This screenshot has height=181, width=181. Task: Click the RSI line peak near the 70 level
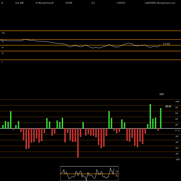pyautogui.click(x=26, y=39)
